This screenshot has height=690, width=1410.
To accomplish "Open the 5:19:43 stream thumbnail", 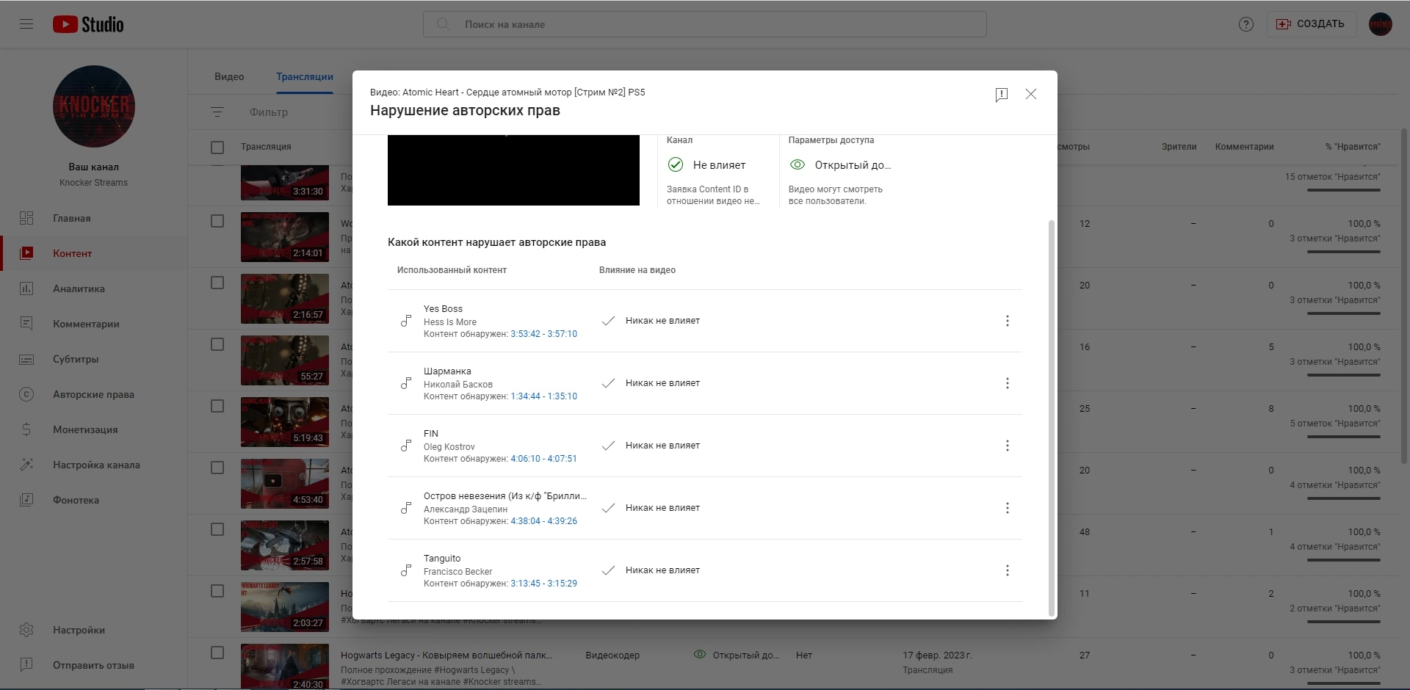I will click(285, 422).
